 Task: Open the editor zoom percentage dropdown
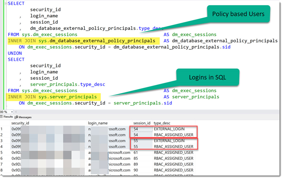click(12, 112)
